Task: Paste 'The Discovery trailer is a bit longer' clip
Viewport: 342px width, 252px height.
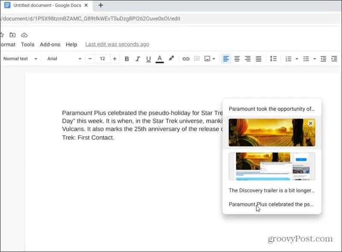Action: tap(272, 191)
